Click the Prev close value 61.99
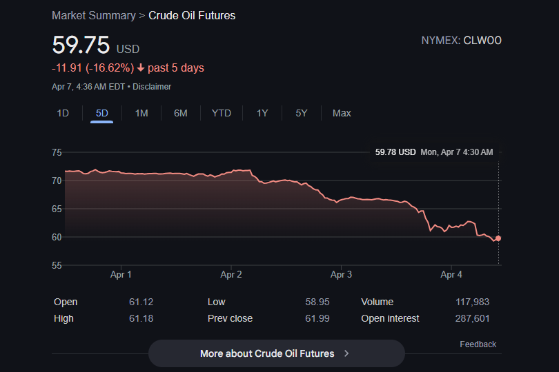This screenshot has width=559, height=372. 317,318
